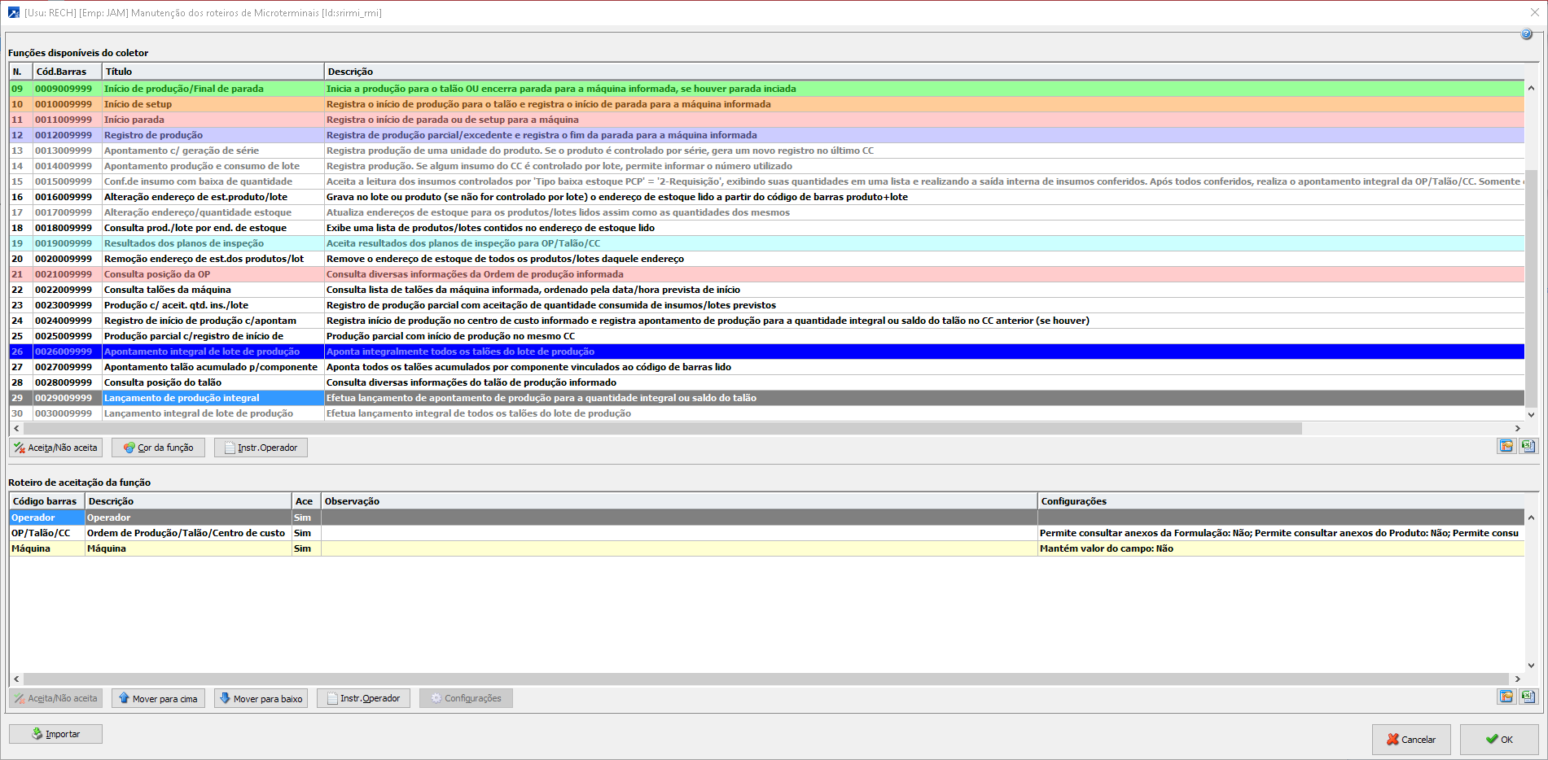The width and height of the screenshot is (1548, 760).
Task: Select 'Apontamento c/ geração de série' row
Action: tap(766, 151)
